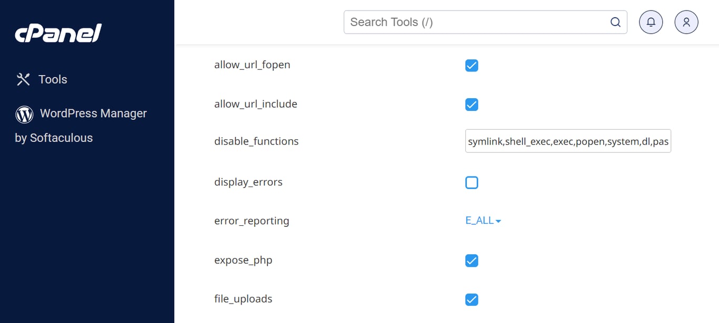This screenshot has width=719, height=323.
Task: Disable the allow_url_fopen checkbox
Action: (471, 65)
